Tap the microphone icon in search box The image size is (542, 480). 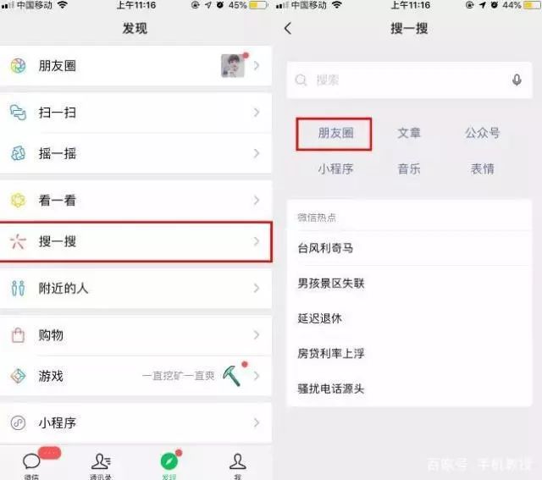tap(517, 80)
